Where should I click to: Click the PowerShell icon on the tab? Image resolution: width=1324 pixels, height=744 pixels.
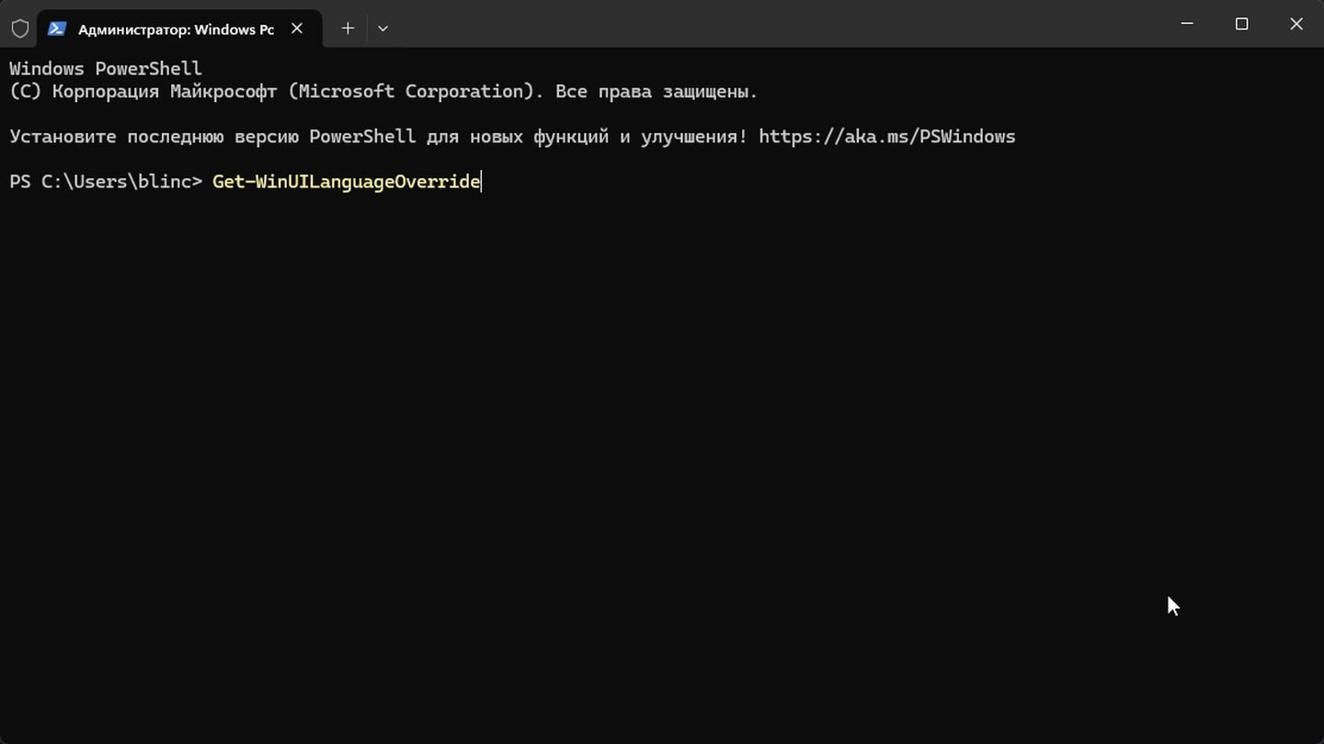[57, 28]
